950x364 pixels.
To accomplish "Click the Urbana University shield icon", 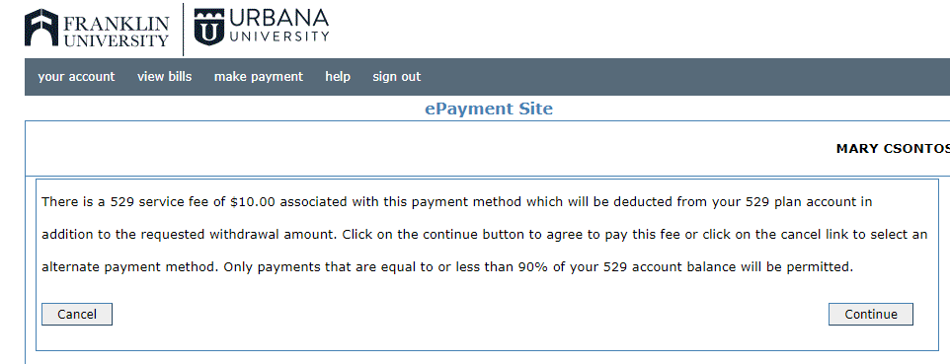I will tap(209, 28).
